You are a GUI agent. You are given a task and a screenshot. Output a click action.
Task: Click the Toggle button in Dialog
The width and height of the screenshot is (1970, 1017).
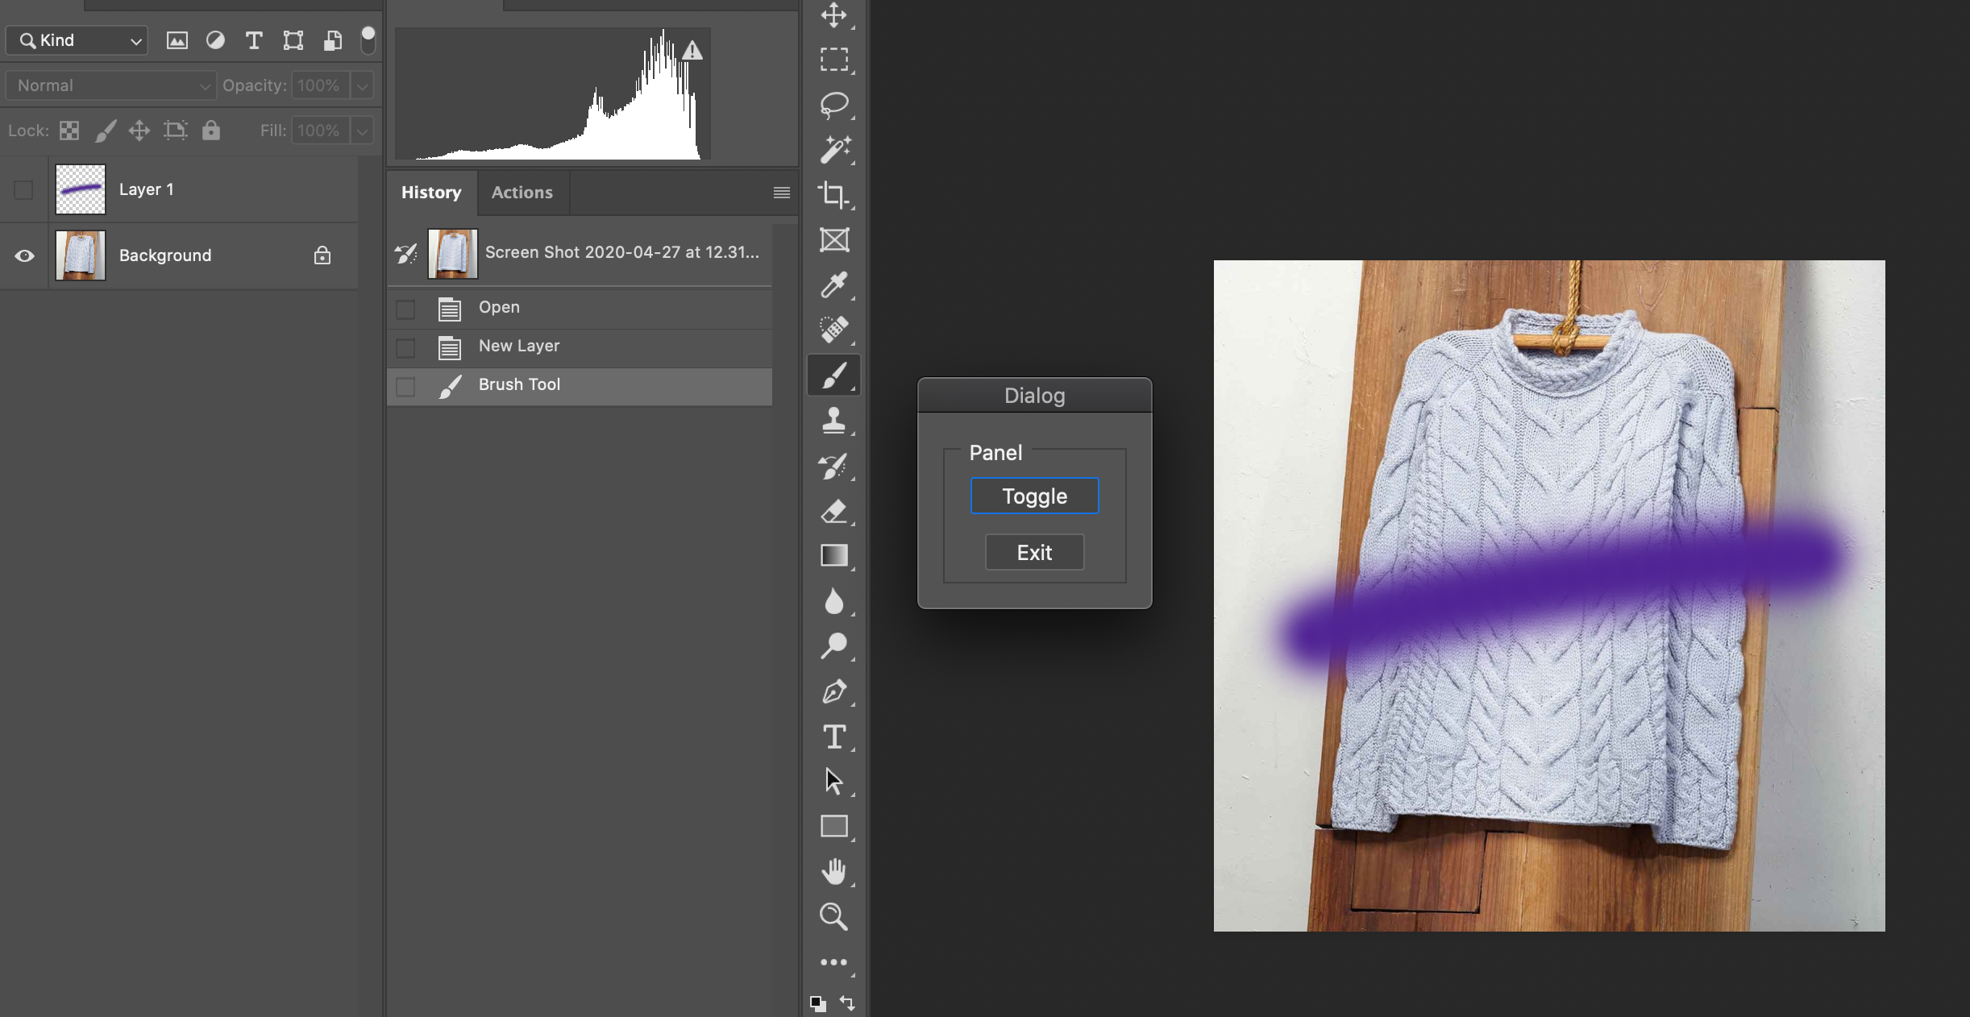(1034, 496)
